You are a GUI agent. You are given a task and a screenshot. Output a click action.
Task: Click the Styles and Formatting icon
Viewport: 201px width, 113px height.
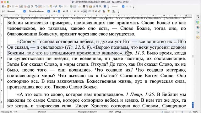pyautogui.click(x=3, y=11)
